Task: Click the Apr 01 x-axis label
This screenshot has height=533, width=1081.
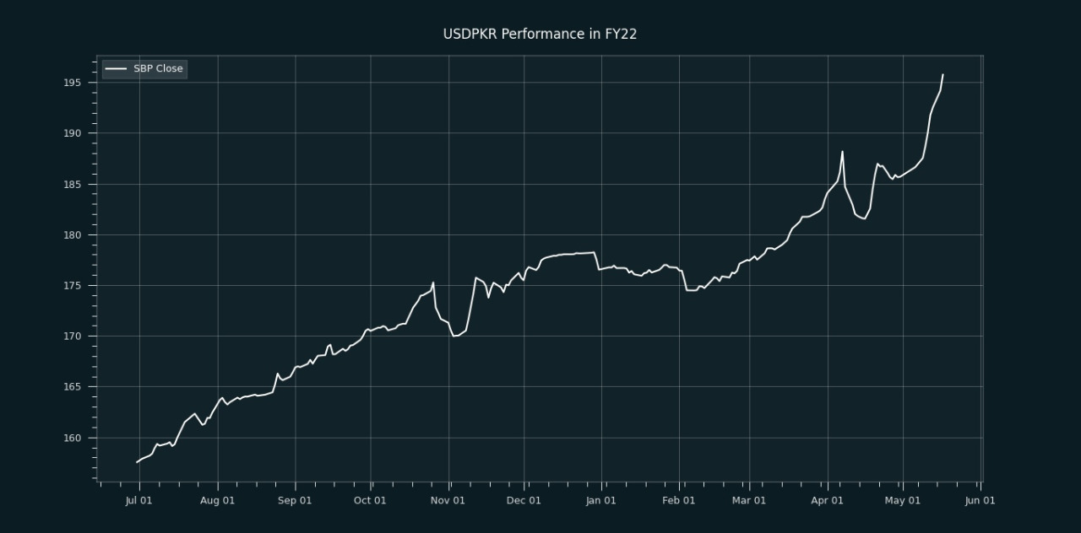Action: click(827, 500)
